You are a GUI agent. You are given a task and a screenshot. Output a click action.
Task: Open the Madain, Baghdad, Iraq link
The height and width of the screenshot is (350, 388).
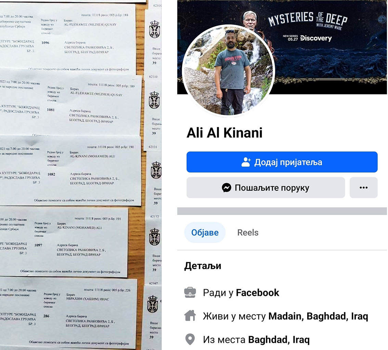(x=318, y=316)
